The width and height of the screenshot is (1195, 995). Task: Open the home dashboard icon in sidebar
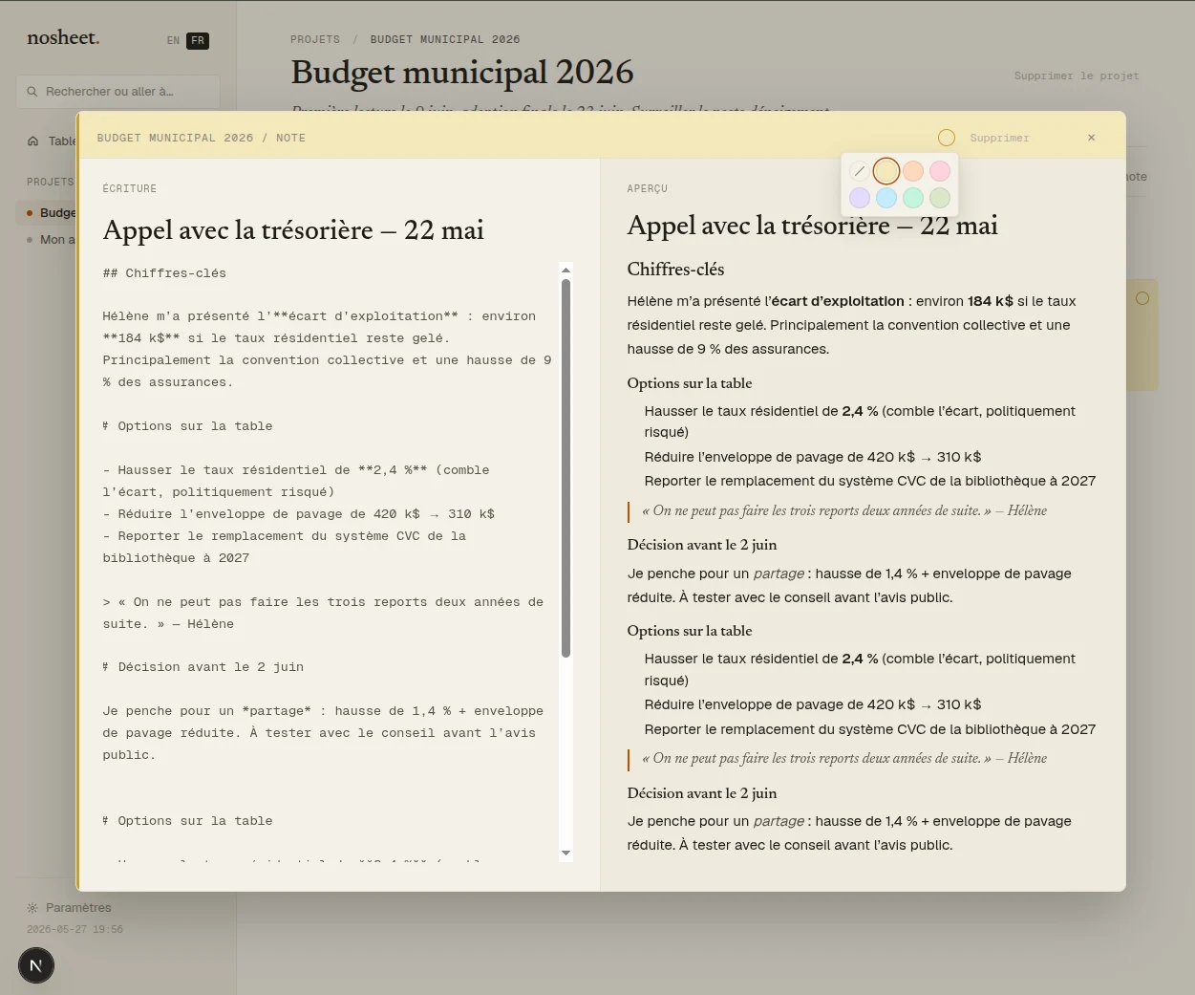coord(33,141)
